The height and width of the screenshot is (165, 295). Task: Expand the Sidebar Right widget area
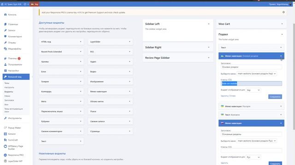209,47
